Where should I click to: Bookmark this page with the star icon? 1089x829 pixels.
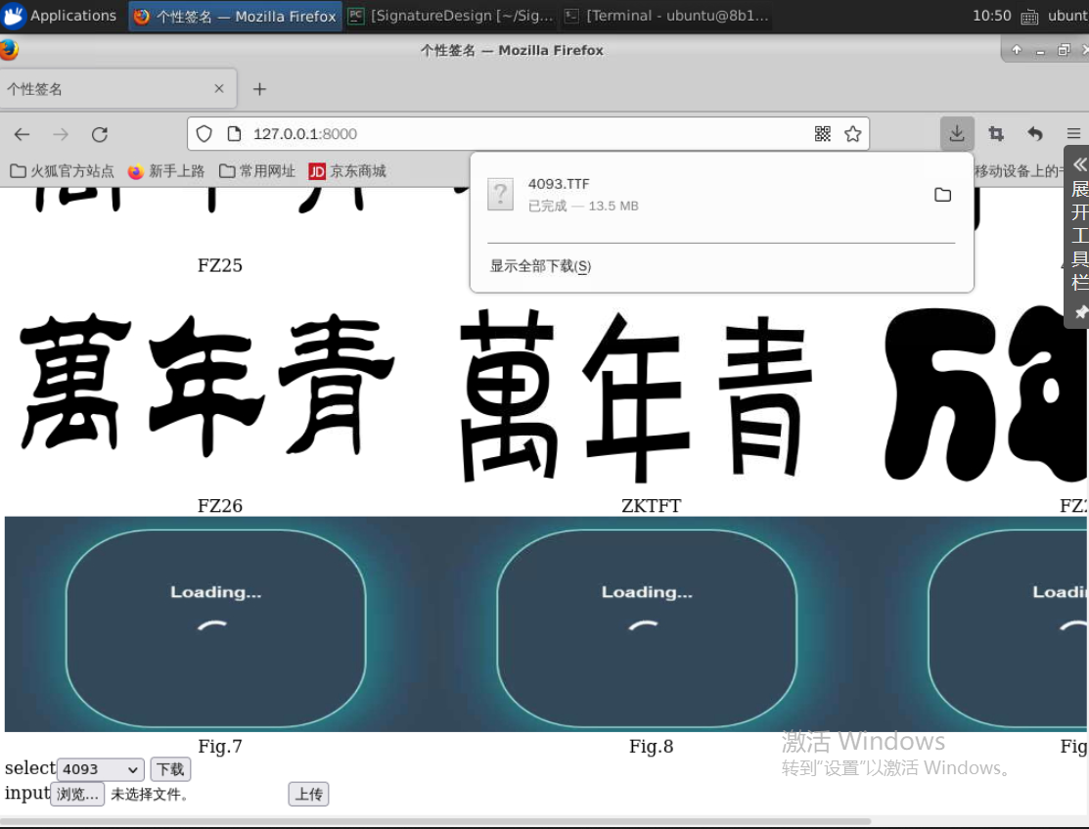[853, 134]
